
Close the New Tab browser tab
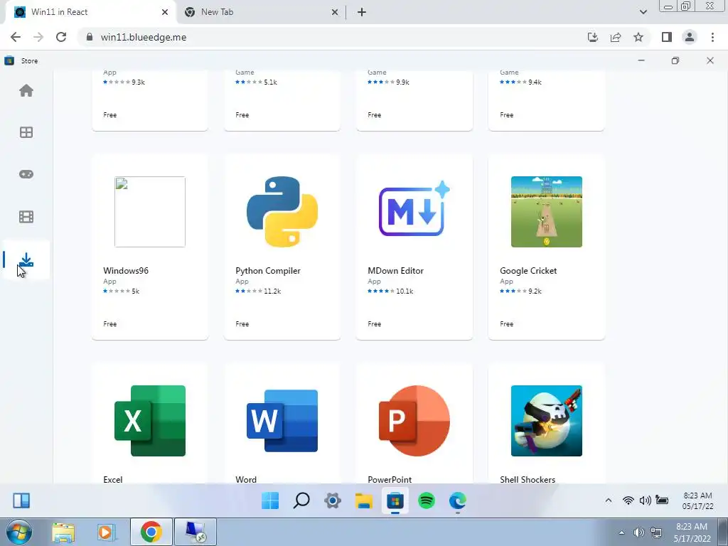(335, 12)
